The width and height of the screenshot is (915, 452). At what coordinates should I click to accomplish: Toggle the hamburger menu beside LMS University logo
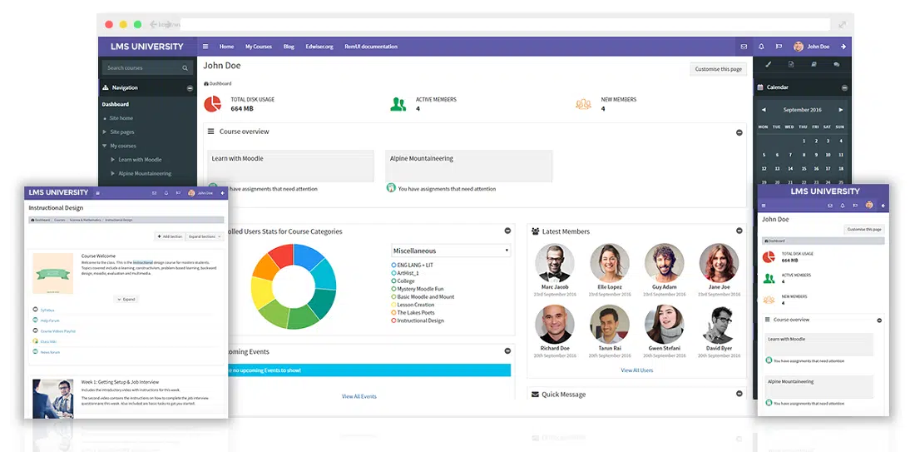tap(205, 47)
